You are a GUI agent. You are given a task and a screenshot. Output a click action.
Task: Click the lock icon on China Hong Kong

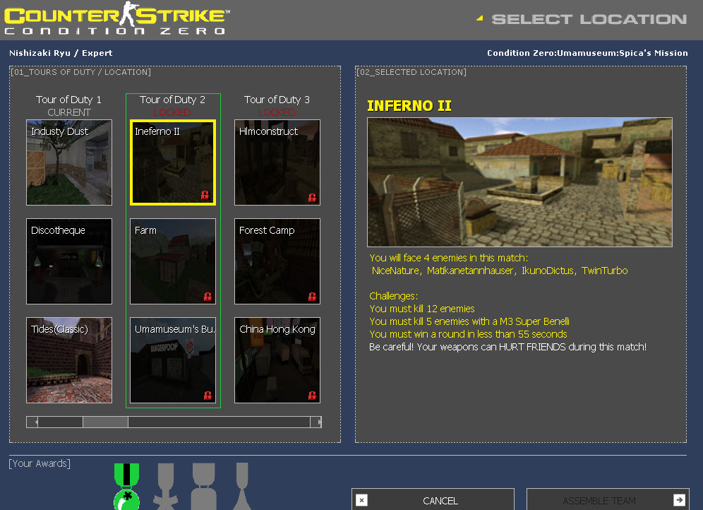pos(312,396)
